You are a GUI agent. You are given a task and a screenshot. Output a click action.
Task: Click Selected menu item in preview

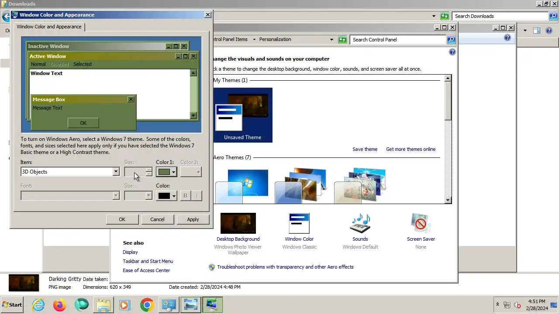pyautogui.click(x=83, y=64)
